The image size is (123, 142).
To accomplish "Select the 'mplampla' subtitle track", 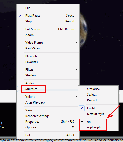I will [x=99, y=127].
